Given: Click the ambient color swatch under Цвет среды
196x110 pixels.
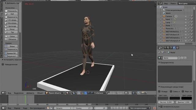Looking at the screenshot, I should tap(187, 98).
